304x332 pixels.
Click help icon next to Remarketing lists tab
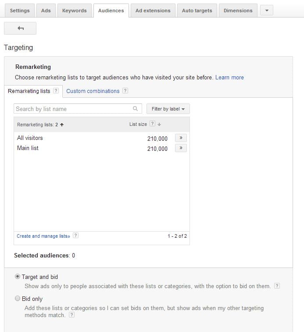[56, 91]
